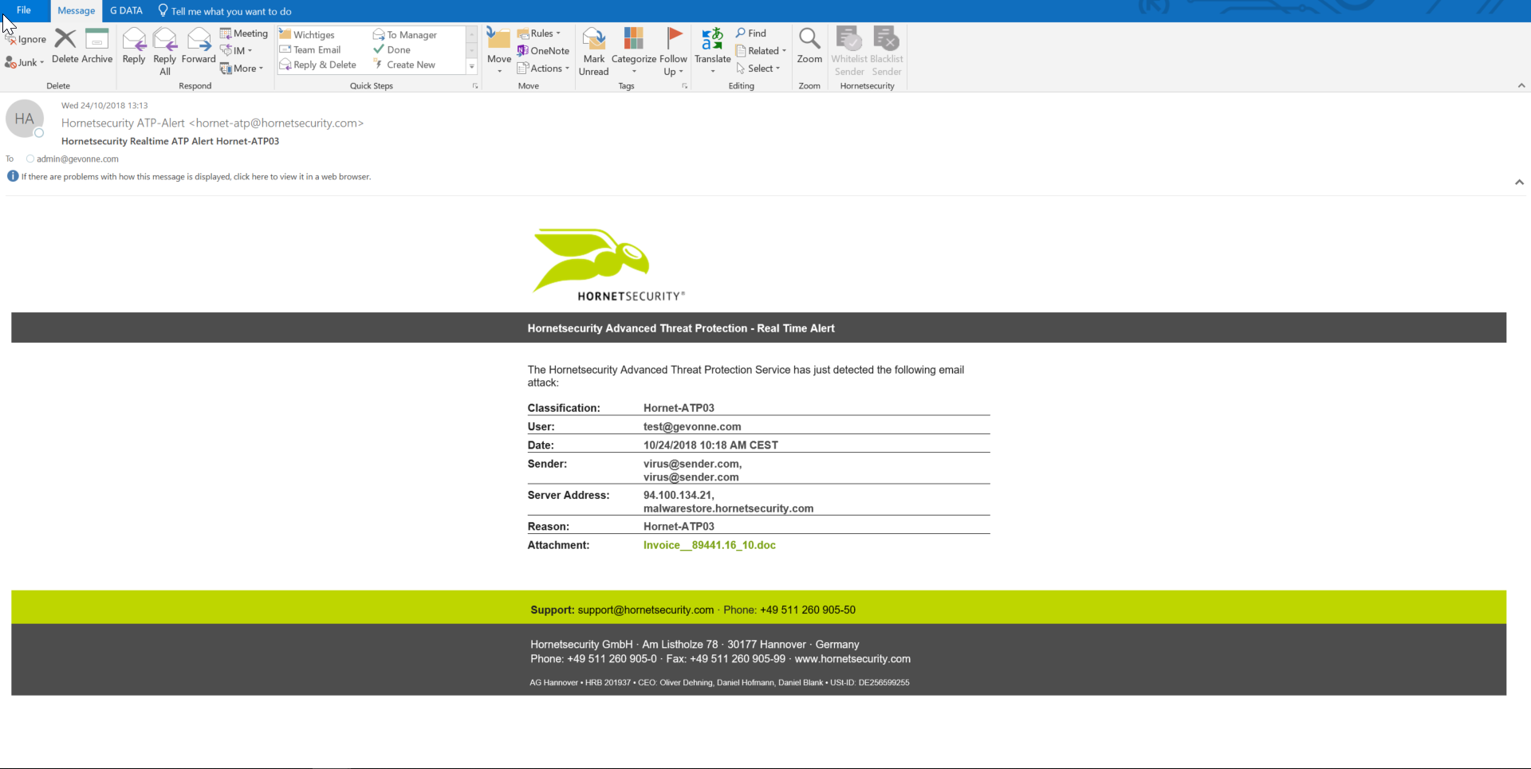The height and width of the screenshot is (769, 1531).
Task: Open the Junk dropdown
Action: (x=25, y=62)
